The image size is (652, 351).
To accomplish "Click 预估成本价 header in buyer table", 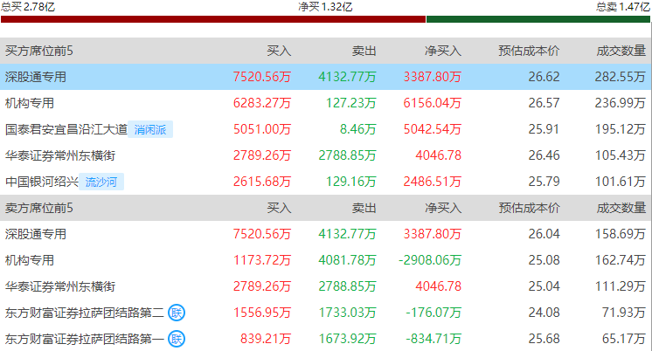I will pyautogui.click(x=529, y=51).
